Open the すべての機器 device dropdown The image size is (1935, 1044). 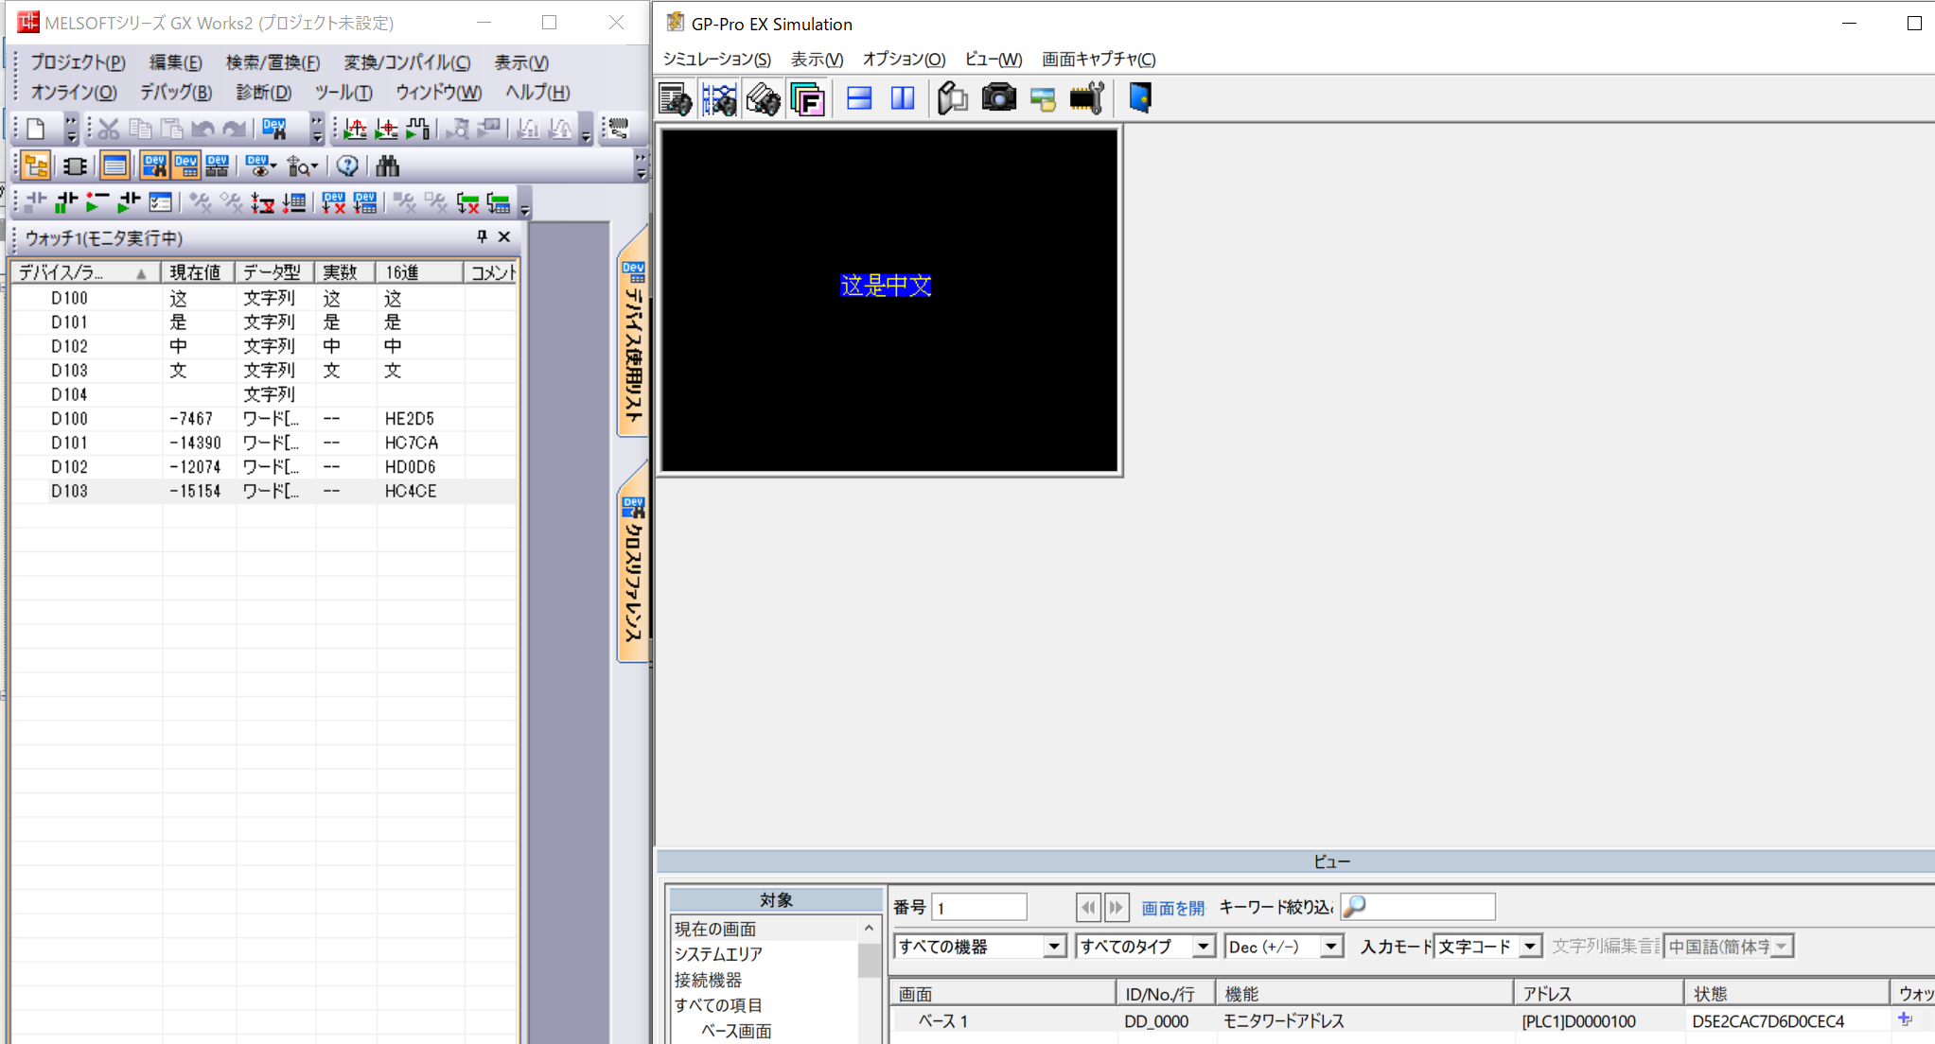coord(1053,947)
